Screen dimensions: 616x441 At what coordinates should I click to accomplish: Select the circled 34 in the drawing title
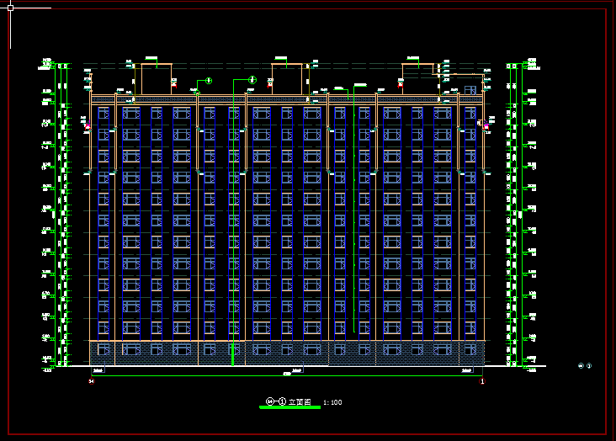pos(270,401)
